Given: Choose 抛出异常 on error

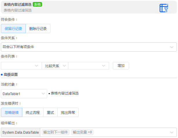Looking at the screenshot, I should click(x=68, y=112).
